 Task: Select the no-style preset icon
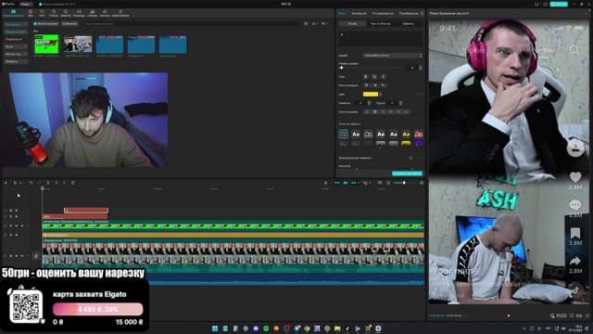tap(344, 134)
